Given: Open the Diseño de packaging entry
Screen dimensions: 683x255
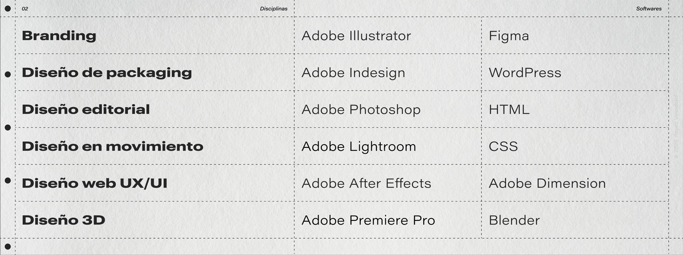Looking at the screenshot, I should (x=107, y=73).
